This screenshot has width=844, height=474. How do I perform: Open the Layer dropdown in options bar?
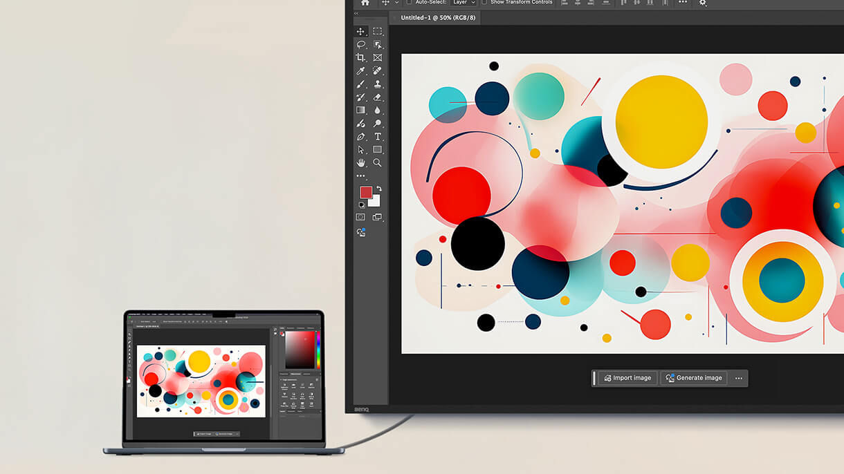(464, 3)
